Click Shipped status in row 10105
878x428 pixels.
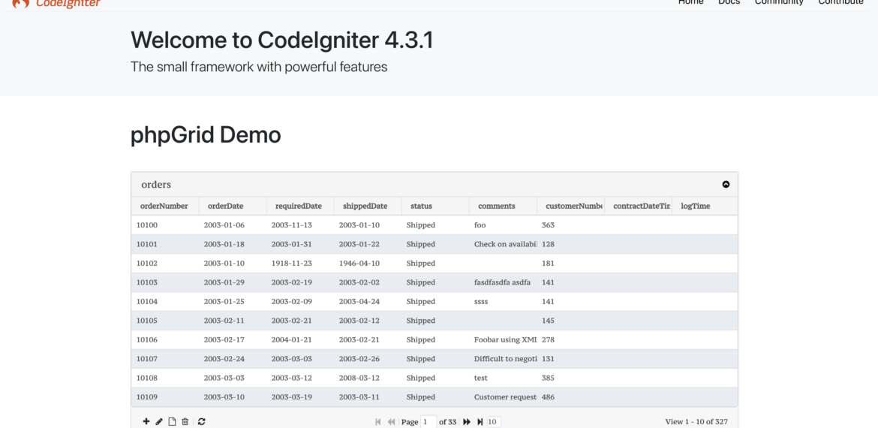420,321
